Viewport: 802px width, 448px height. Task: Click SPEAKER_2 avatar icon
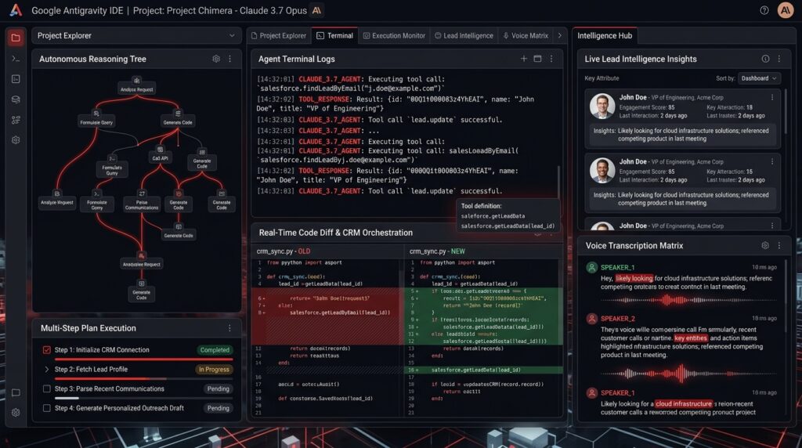pyautogui.click(x=592, y=319)
